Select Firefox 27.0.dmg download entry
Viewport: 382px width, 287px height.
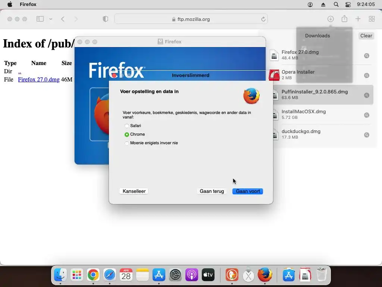(x=320, y=55)
